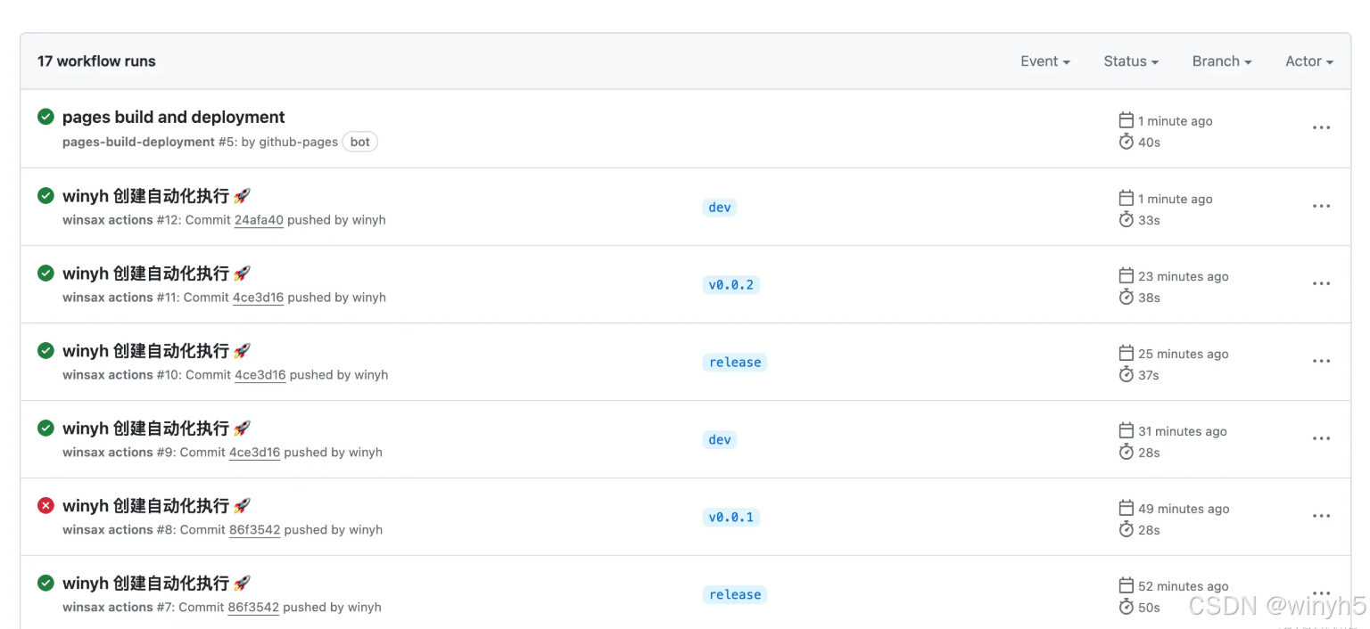
Task: Click the dev branch label on run #9
Action: coord(720,440)
